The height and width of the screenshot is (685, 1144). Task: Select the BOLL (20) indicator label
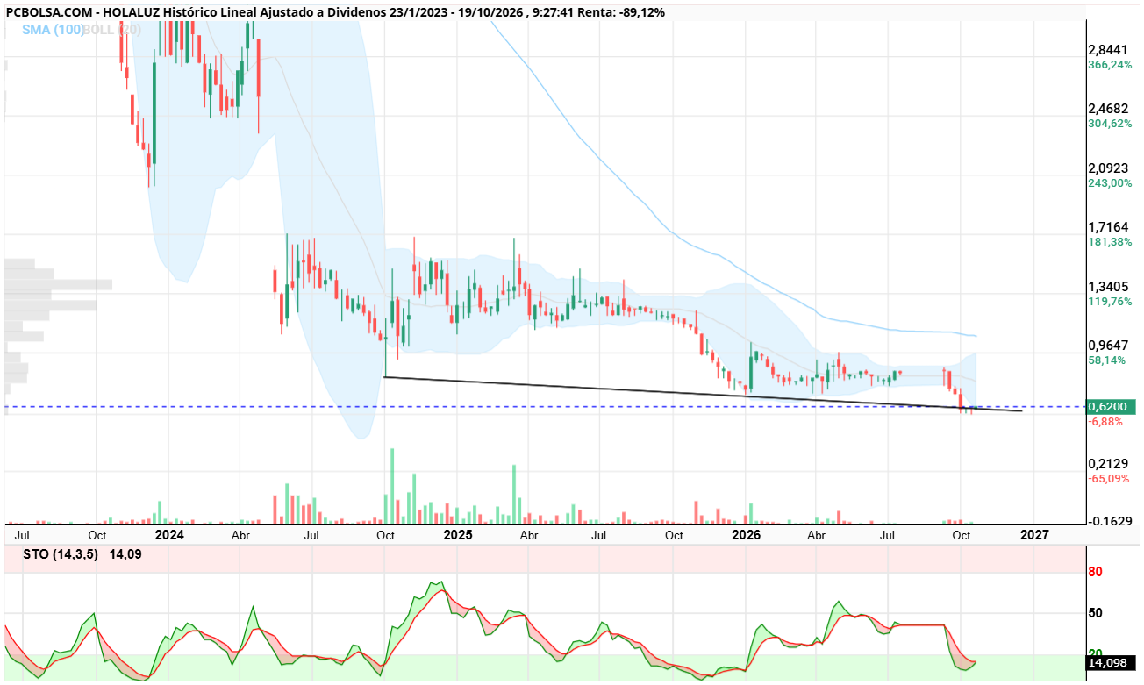tap(112, 29)
